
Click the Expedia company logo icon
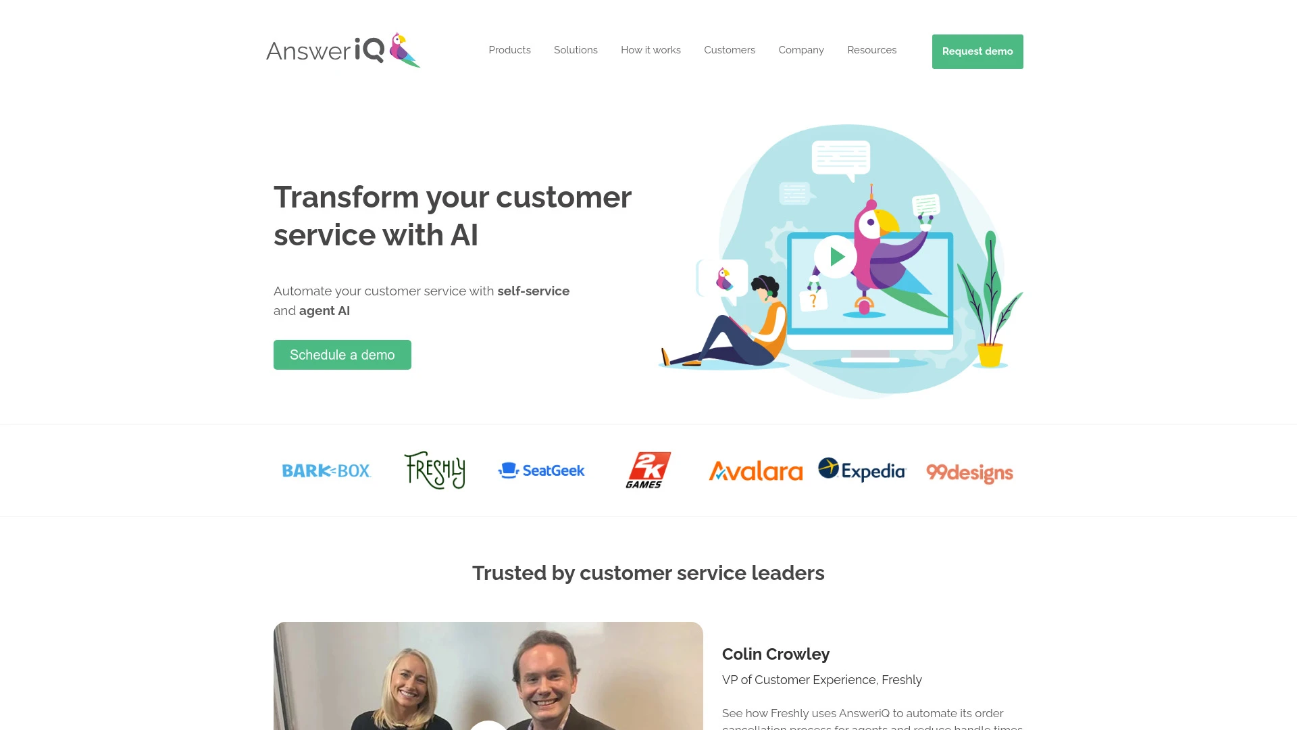[861, 470]
